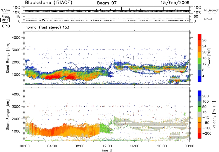Click the frequency trace dip near 02:30

[44, 20]
